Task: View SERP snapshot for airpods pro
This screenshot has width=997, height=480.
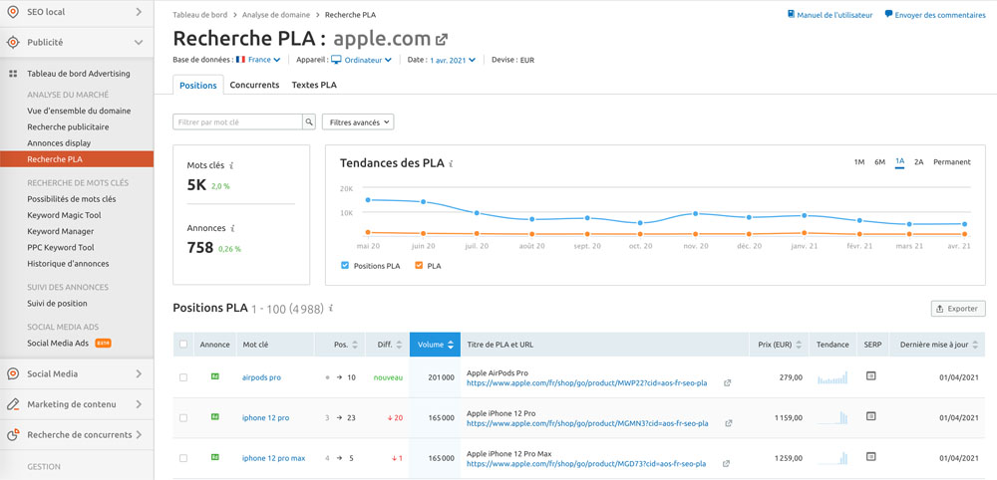Action: click(x=871, y=376)
